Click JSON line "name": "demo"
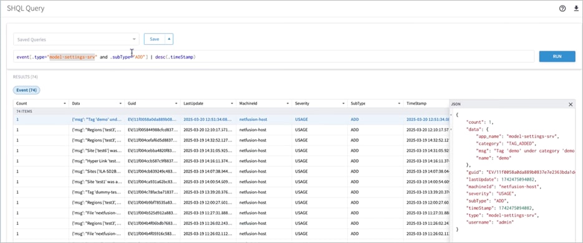 pos(494,158)
